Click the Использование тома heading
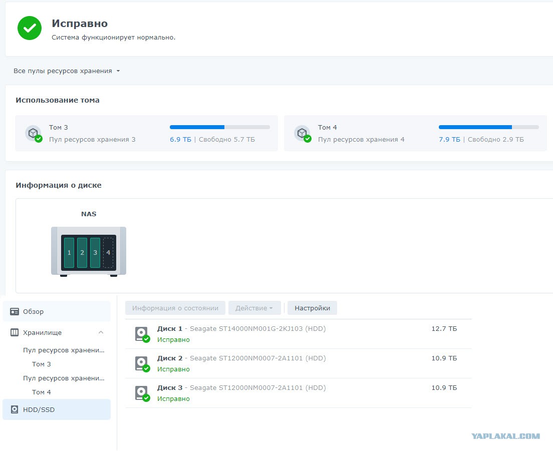 click(58, 100)
